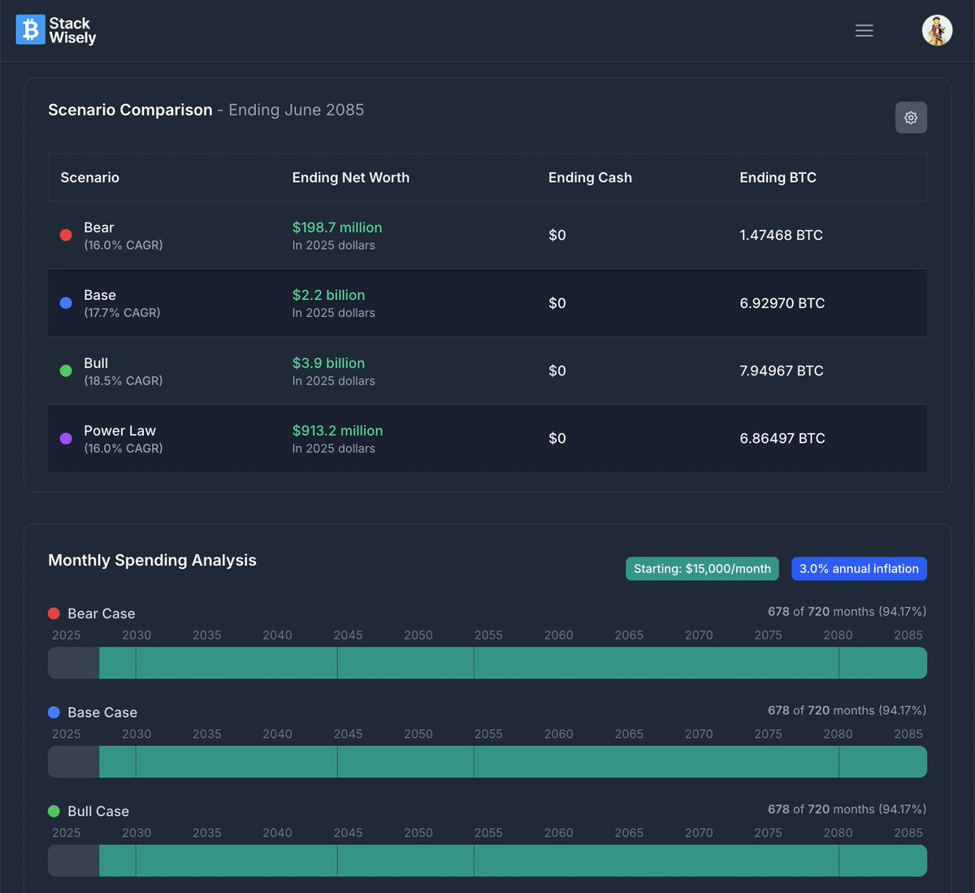Click the 6.86497 BTC ending value
This screenshot has height=893, width=975.
(782, 439)
